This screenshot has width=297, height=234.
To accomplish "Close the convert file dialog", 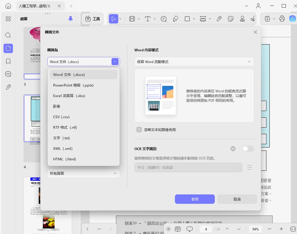I will tap(255, 32).
